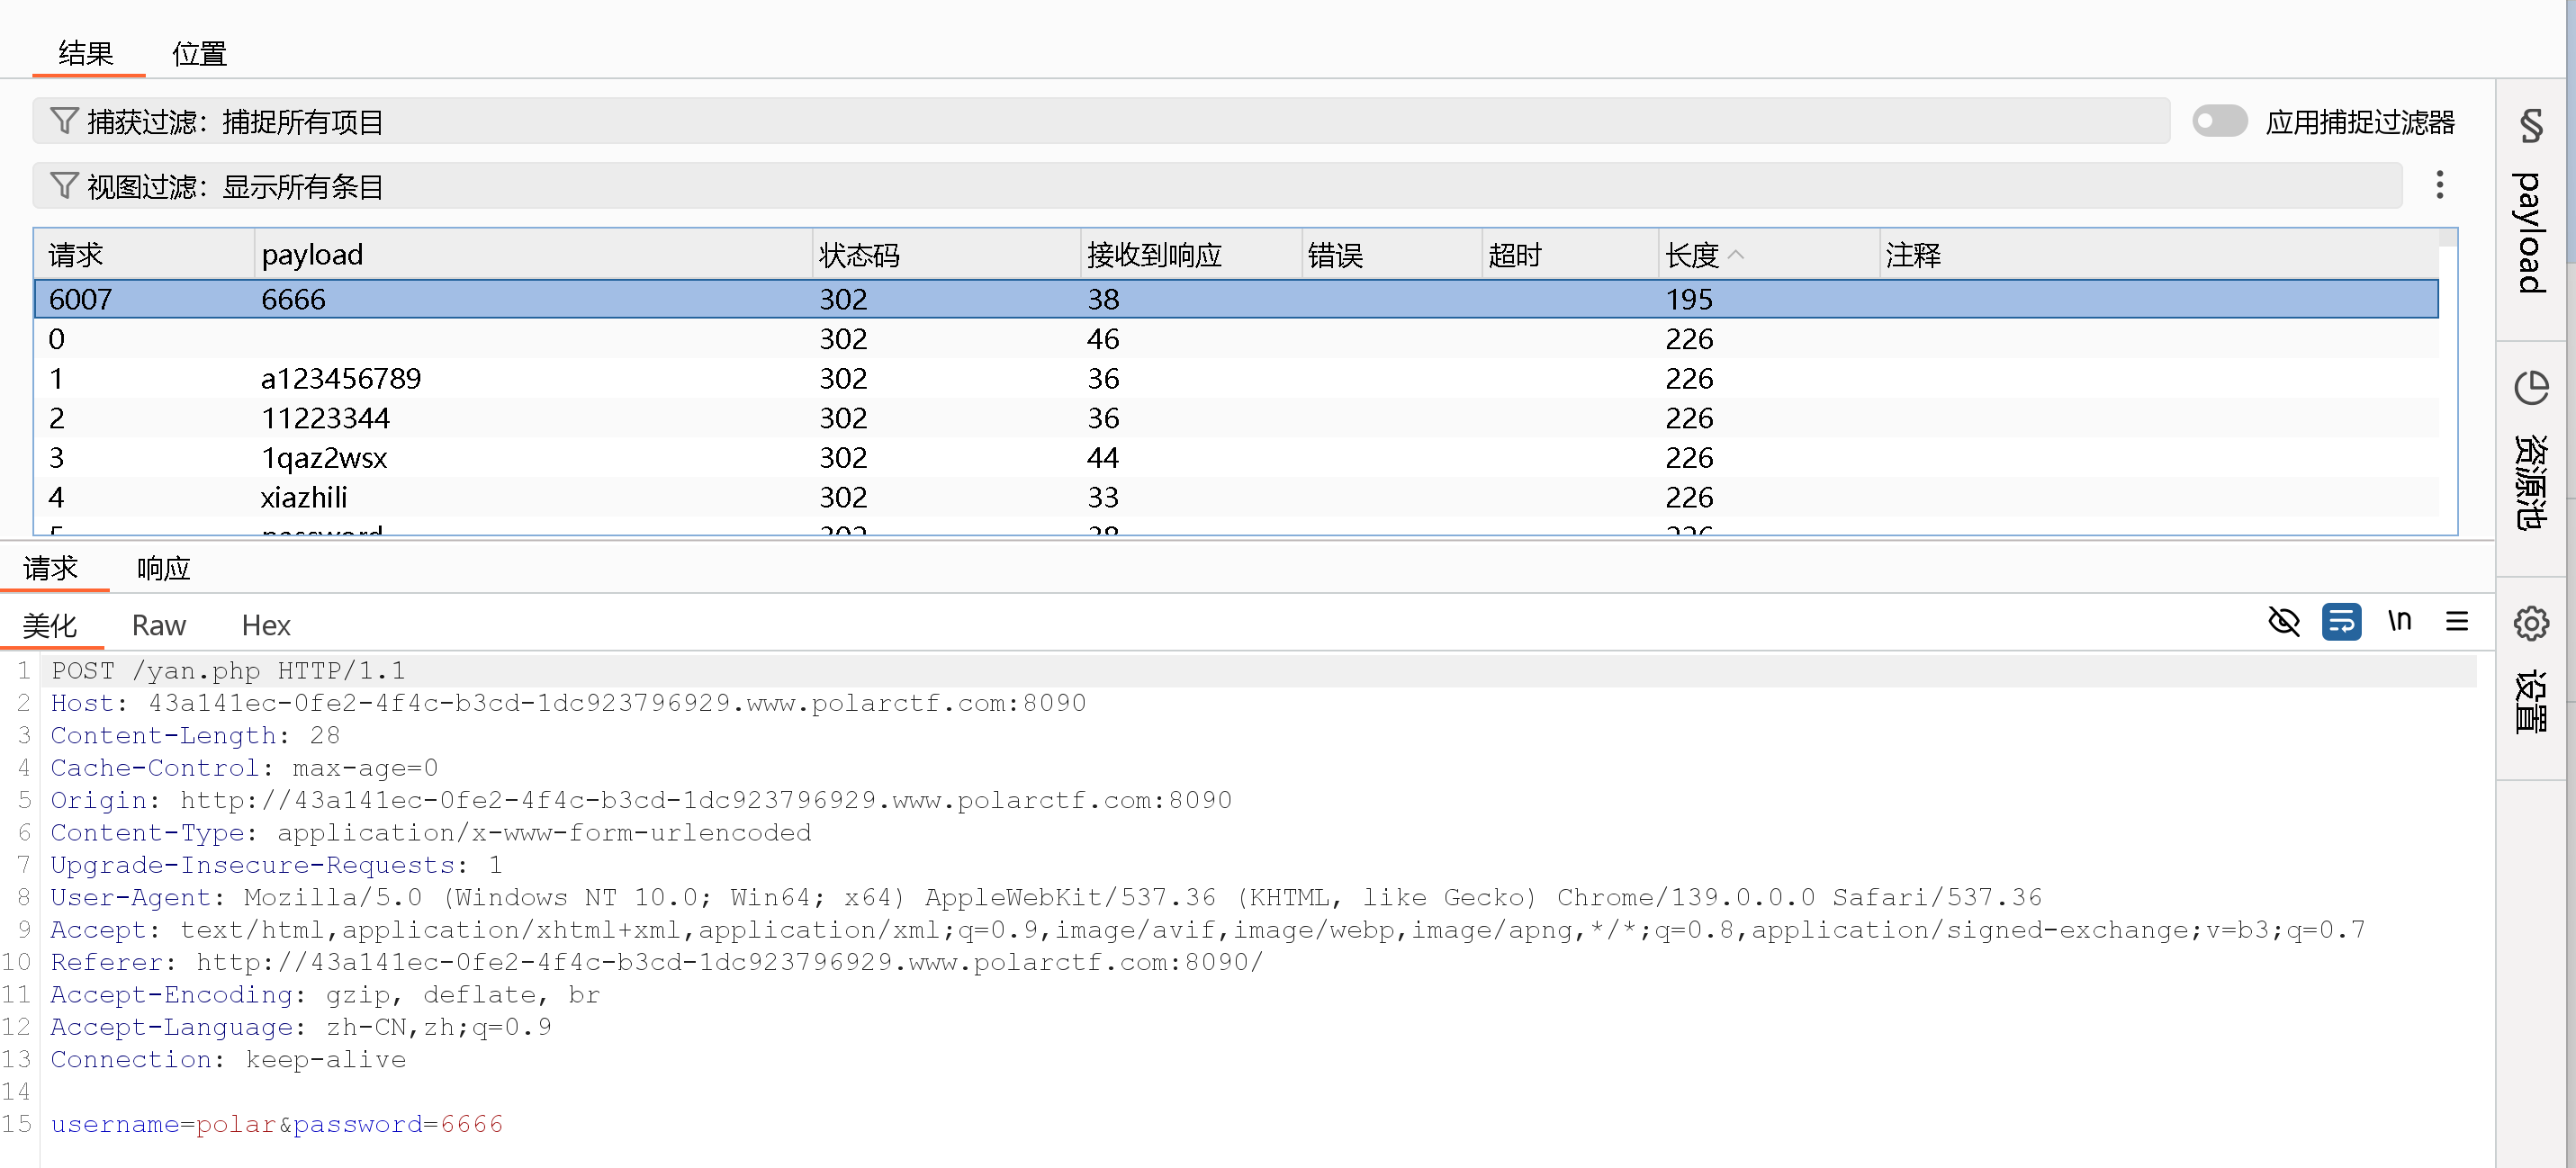Open the resource pool (资源池) sidebar icon

click(2530, 388)
